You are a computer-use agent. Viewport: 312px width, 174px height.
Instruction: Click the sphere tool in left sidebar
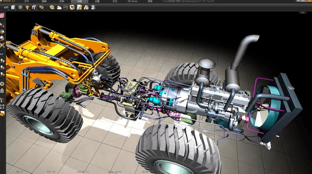2,38
